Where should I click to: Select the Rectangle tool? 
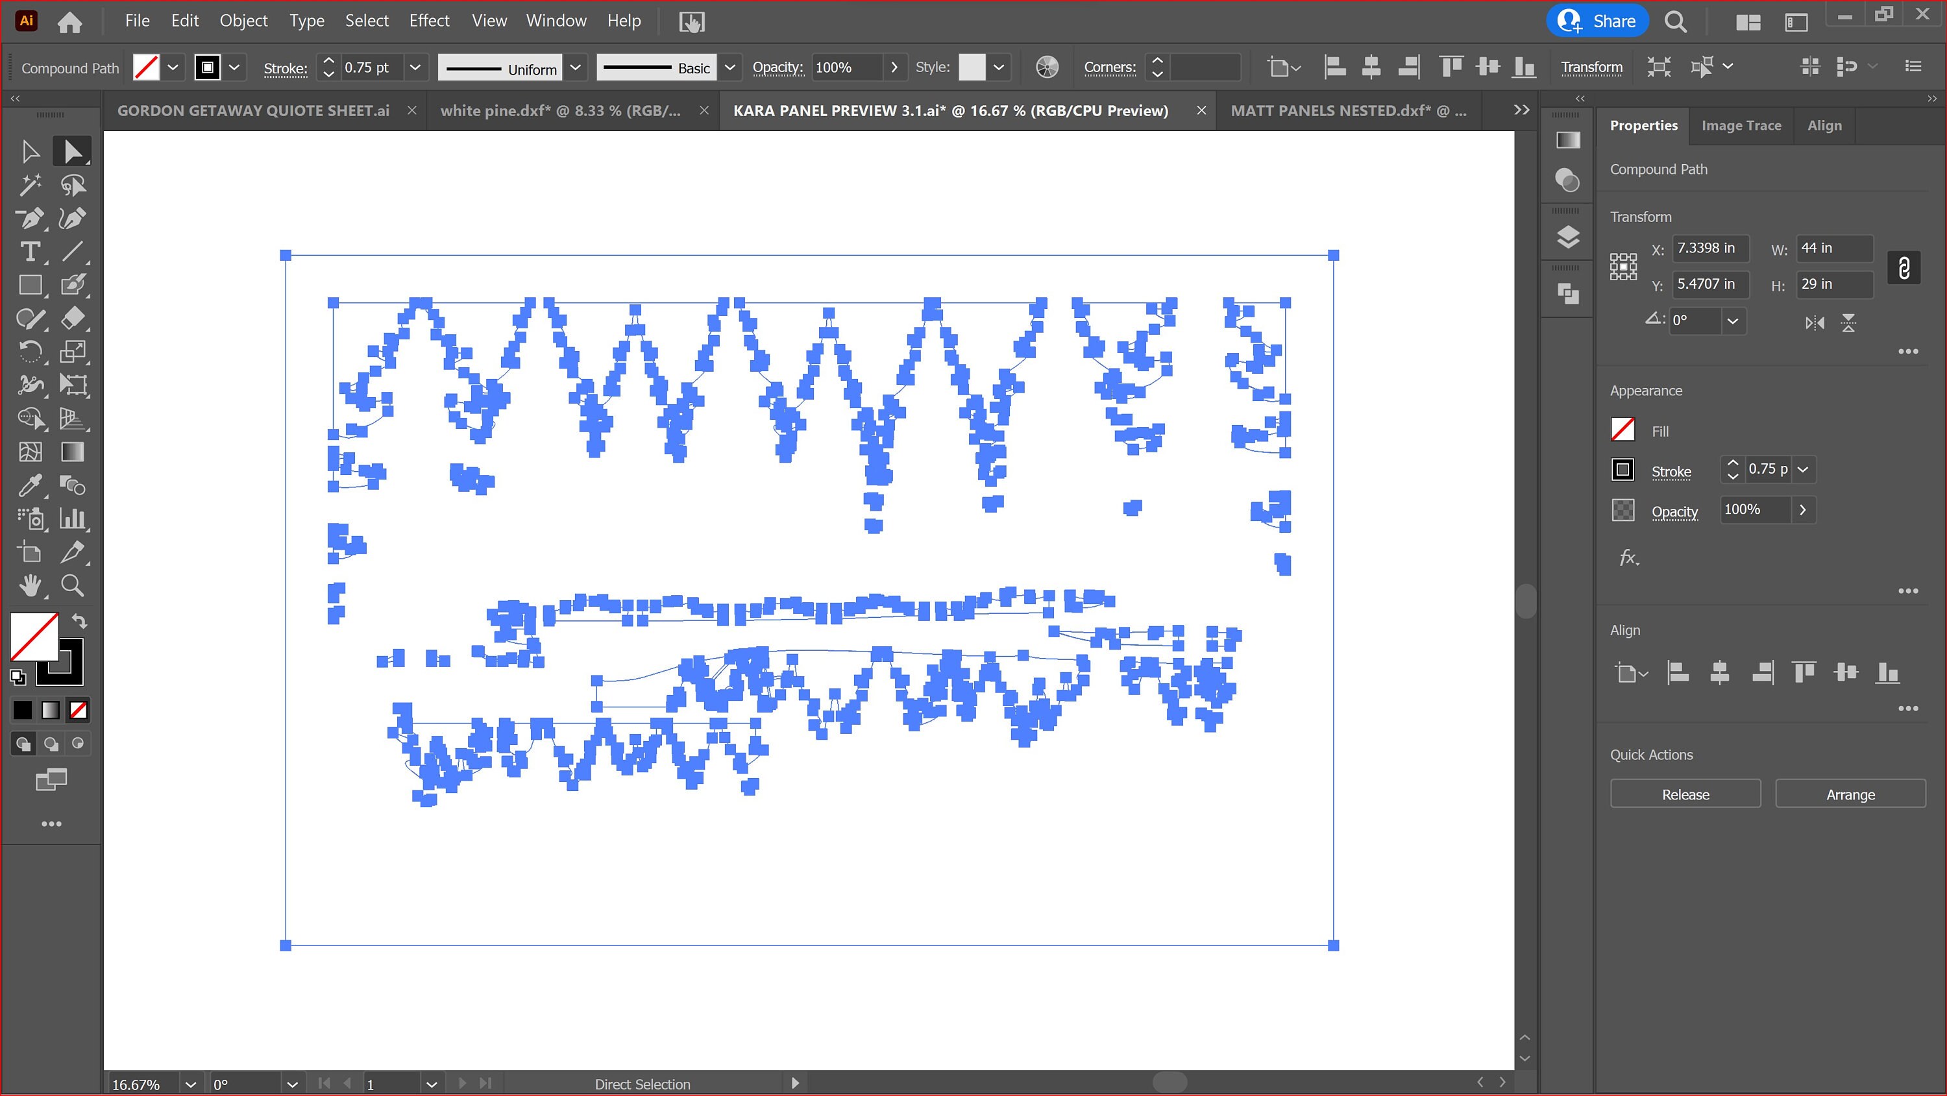pyautogui.click(x=31, y=286)
